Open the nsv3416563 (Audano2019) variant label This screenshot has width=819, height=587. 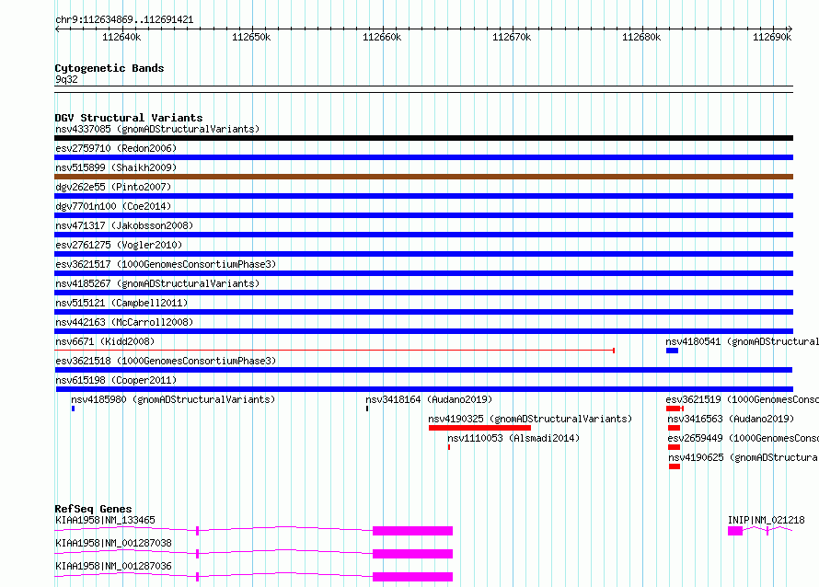click(x=731, y=419)
